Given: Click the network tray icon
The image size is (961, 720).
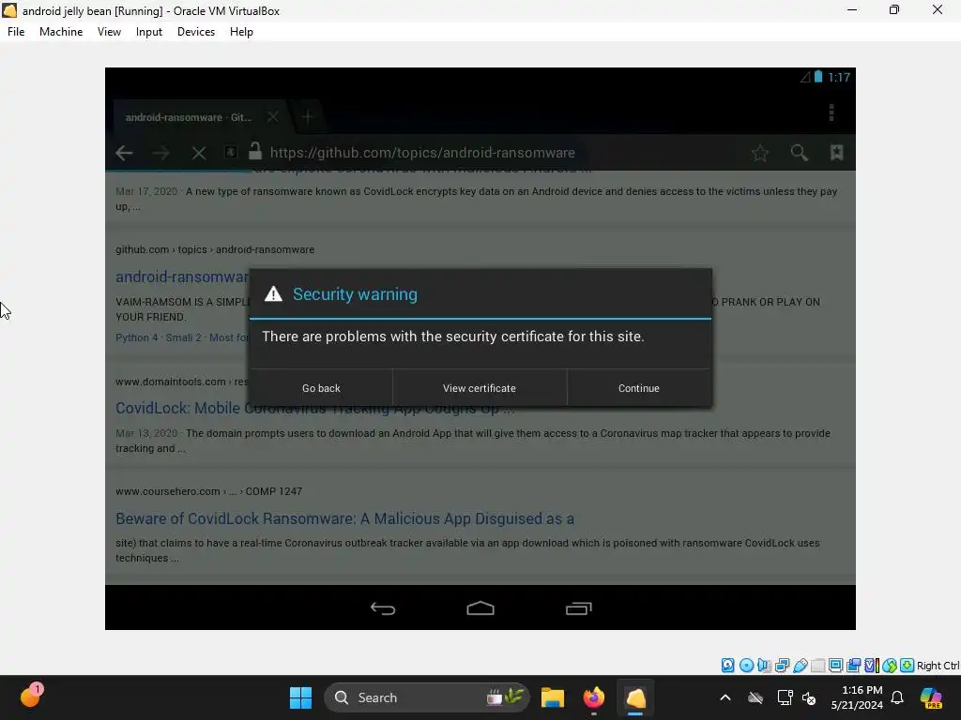Looking at the screenshot, I should coord(785,697).
